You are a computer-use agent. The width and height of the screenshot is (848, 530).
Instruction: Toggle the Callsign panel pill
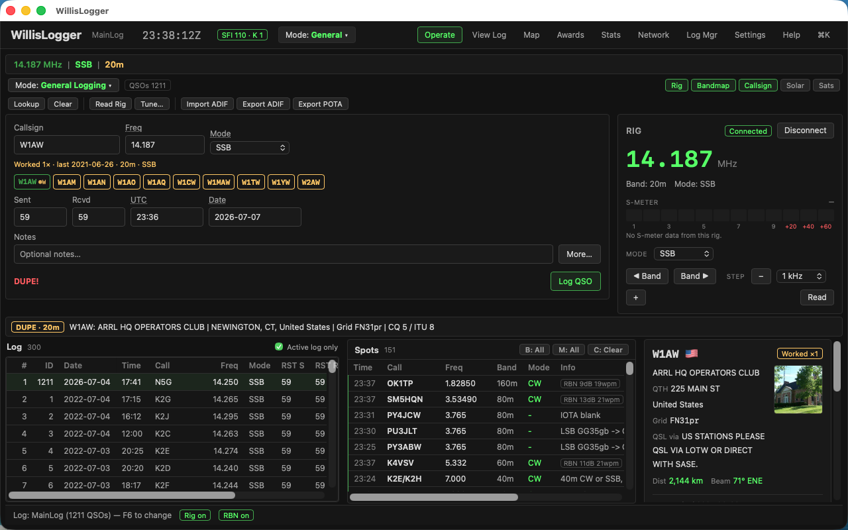pos(758,85)
